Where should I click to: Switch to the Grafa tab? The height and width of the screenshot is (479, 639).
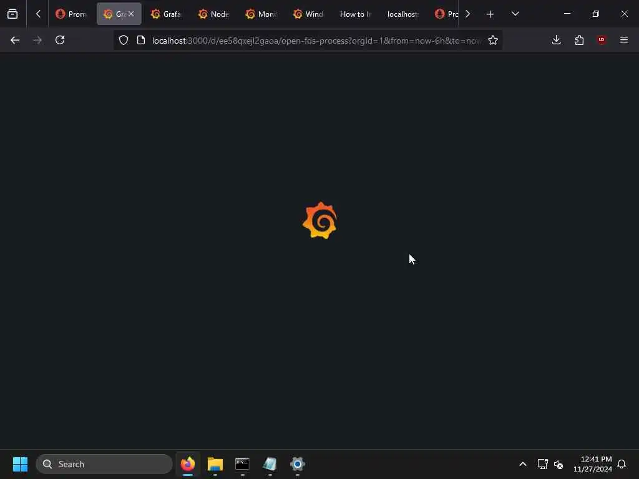tap(166, 14)
